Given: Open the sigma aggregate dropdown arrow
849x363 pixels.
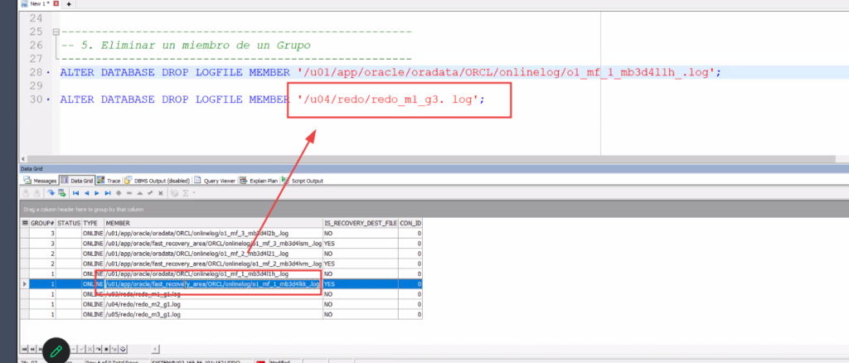Looking at the screenshot, I should (x=193, y=193).
